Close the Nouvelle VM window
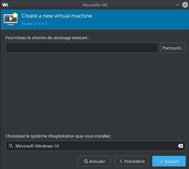The image size is (189, 169). click(x=185, y=5)
